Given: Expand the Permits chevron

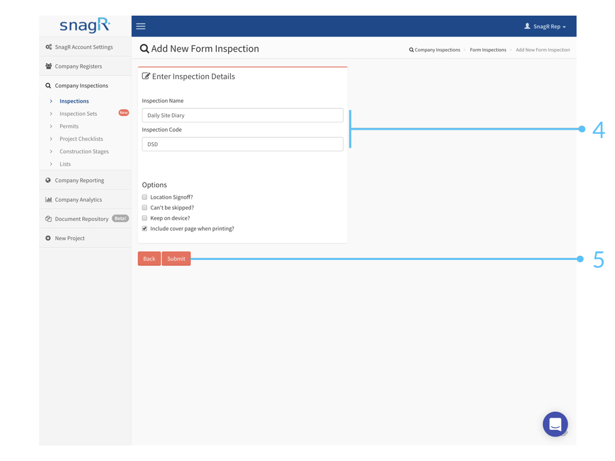Looking at the screenshot, I should coord(51,126).
